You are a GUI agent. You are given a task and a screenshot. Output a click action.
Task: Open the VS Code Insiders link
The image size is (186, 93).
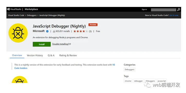(21, 68)
